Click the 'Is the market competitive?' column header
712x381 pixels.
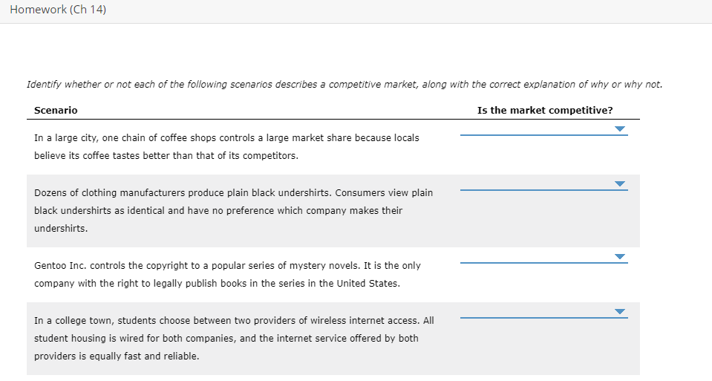click(545, 110)
